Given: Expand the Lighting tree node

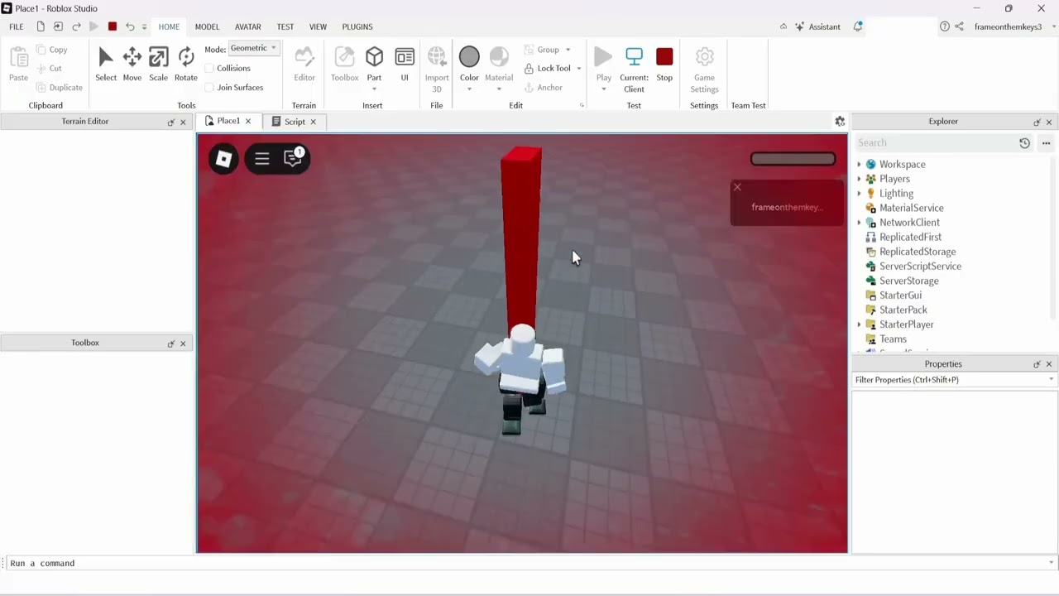Looking at the screenshot, I should [859, 194].
